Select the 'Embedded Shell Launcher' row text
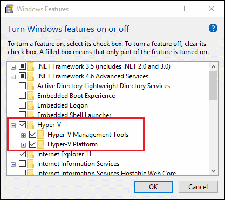This screenshot has height=200, width=225. point(74,115)
